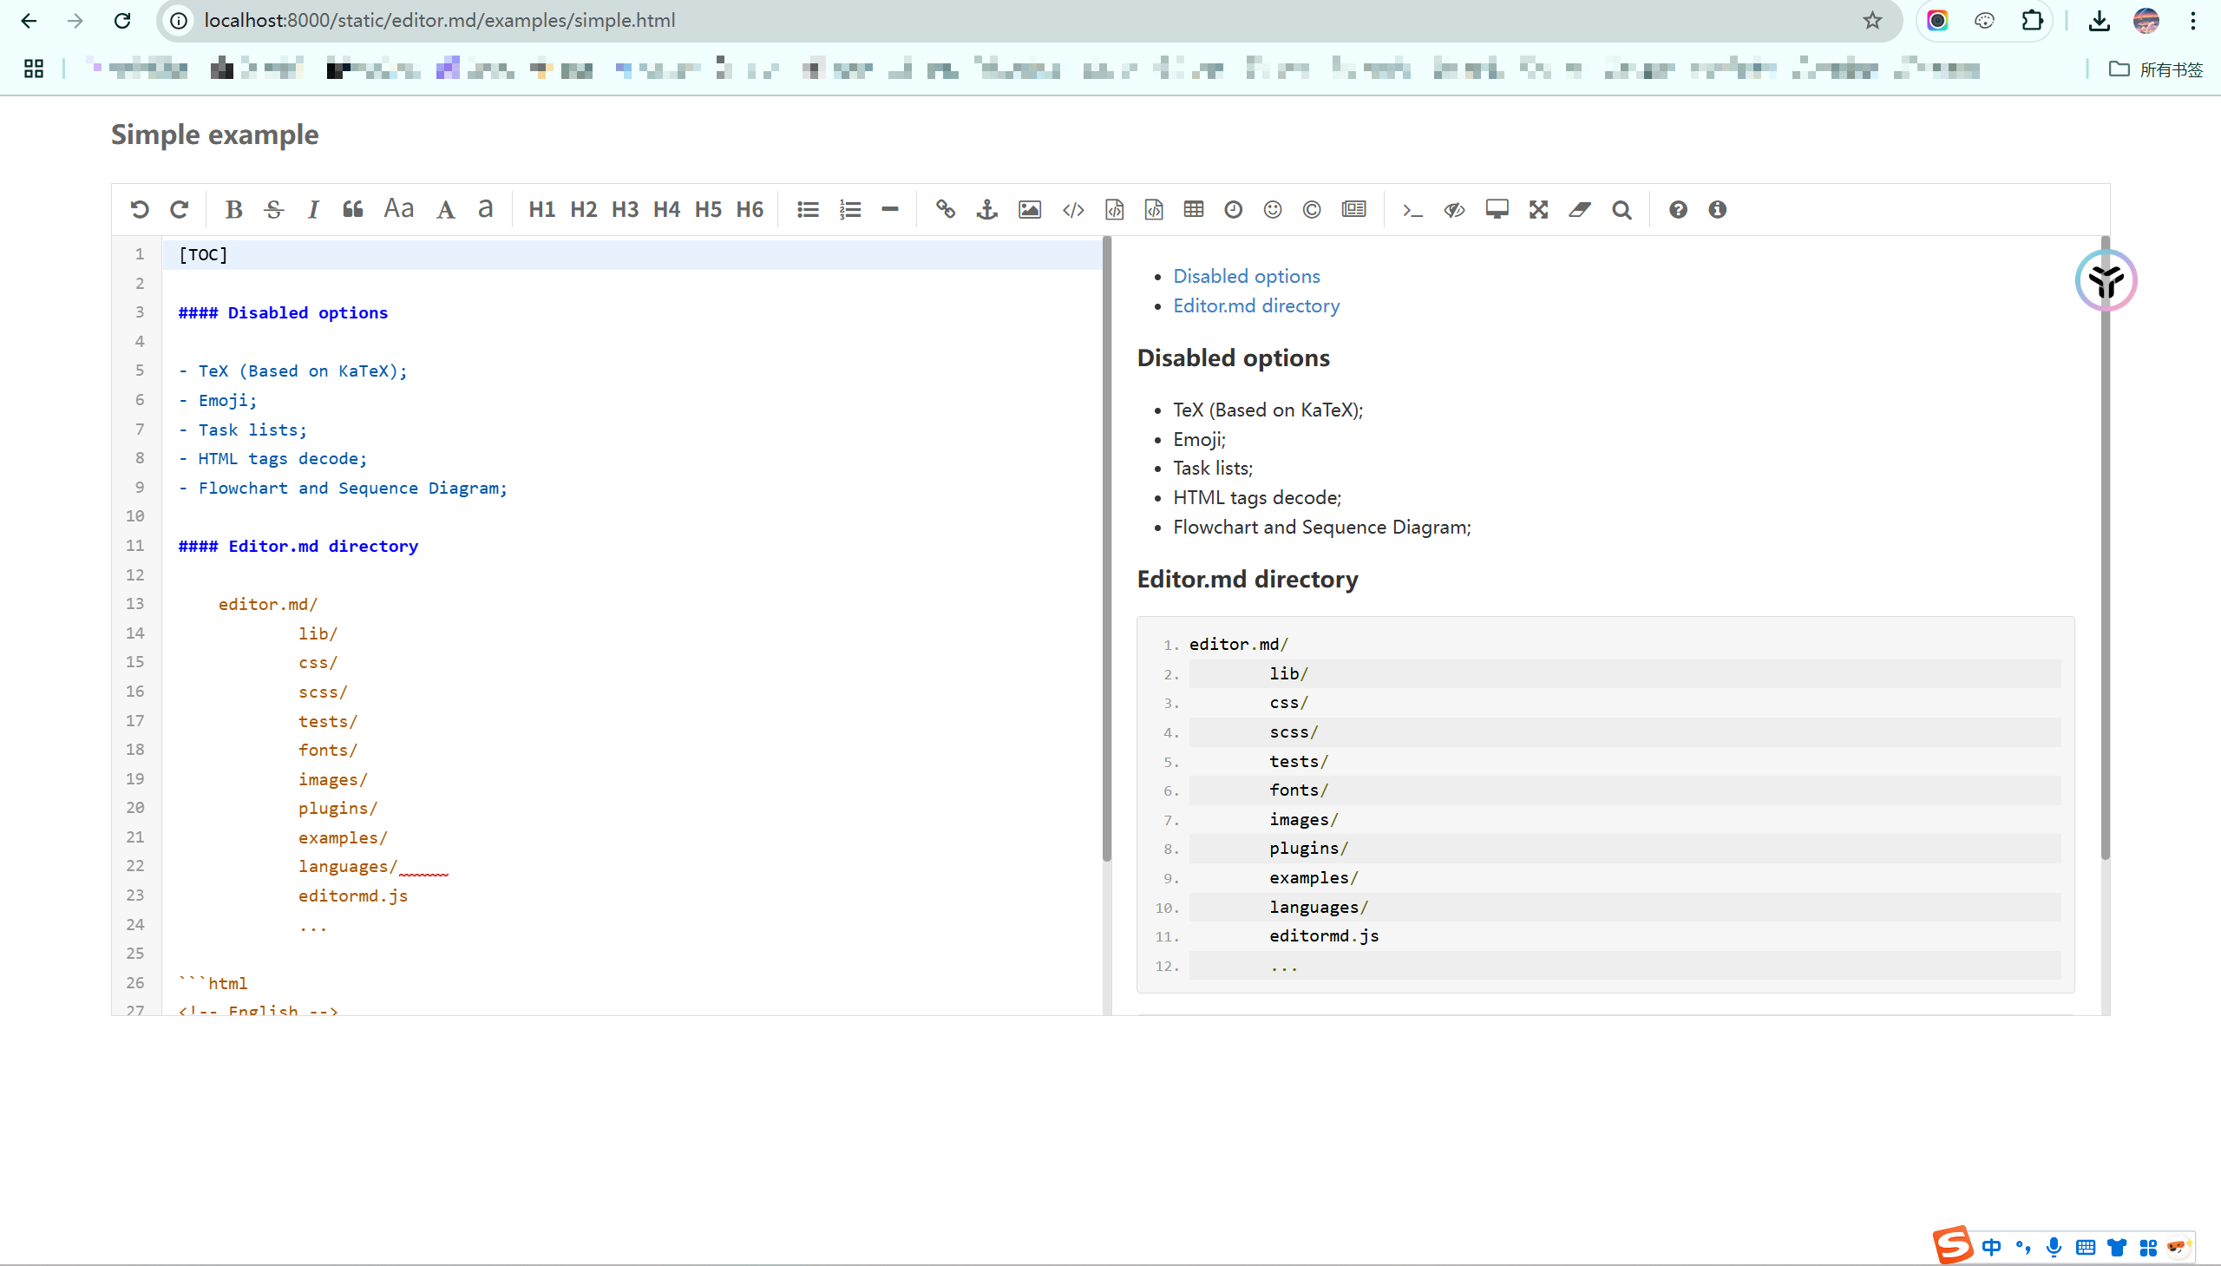Insert a blockquote
The width and height of the screenshot is (2221, 1266).
352,208
